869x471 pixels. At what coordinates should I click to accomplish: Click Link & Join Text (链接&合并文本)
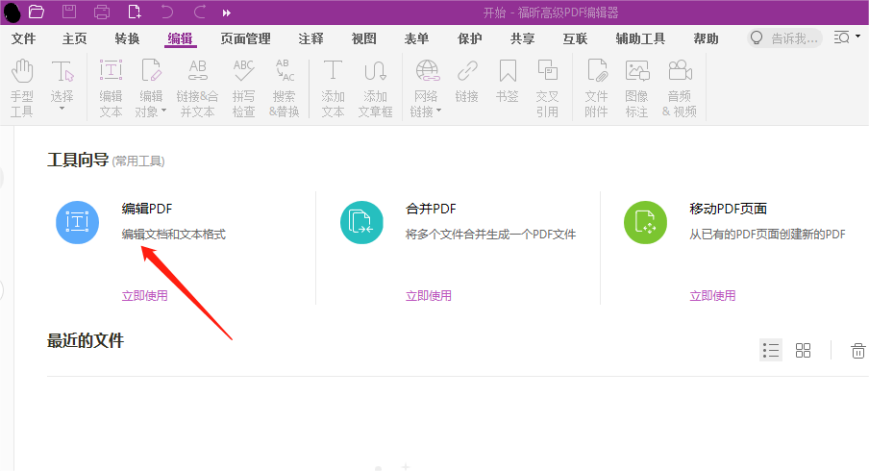point(197,88)
